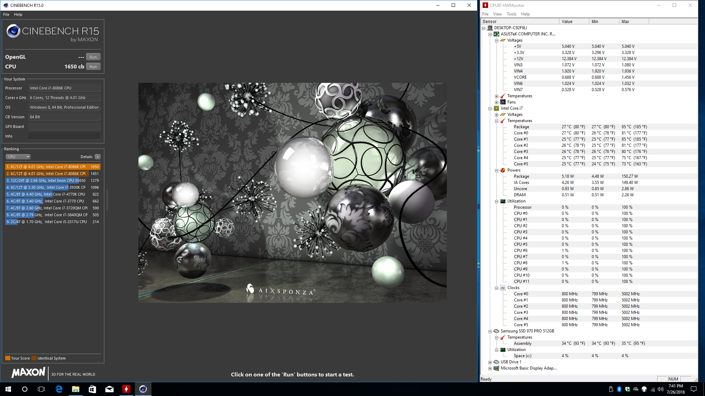The height and width of the screenshot is (396, 705).
Task: Select ranking entry for i7-4770K
Action: (53, 194)
